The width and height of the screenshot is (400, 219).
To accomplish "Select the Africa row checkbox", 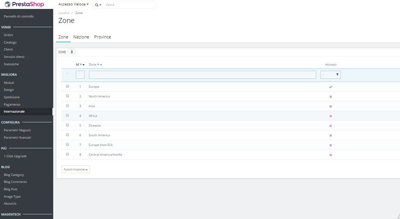I will 67,115.
